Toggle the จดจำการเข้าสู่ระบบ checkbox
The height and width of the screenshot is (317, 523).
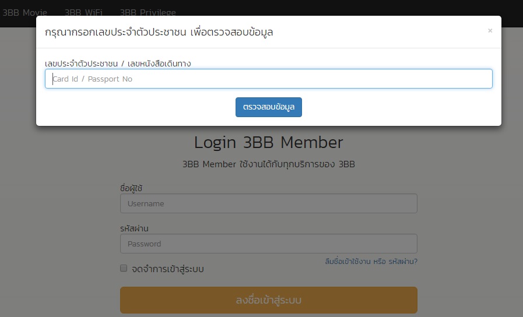[124, 268]
